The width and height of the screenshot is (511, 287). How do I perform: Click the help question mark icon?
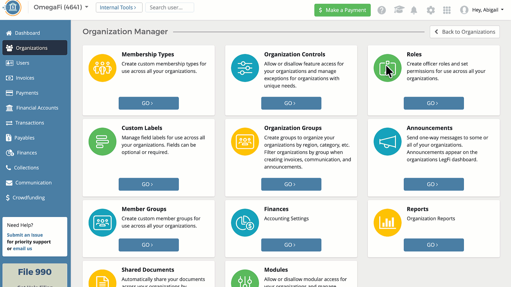click(x=381, y=10)
